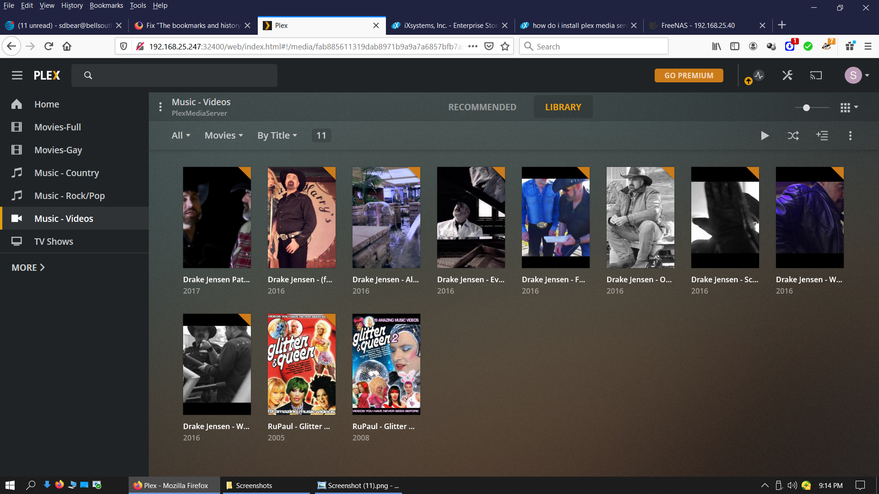Click the Plex search field
Image resolution: width=879 pixels, height=494 pixels.
pyautogui.click(x=174, y=75)
